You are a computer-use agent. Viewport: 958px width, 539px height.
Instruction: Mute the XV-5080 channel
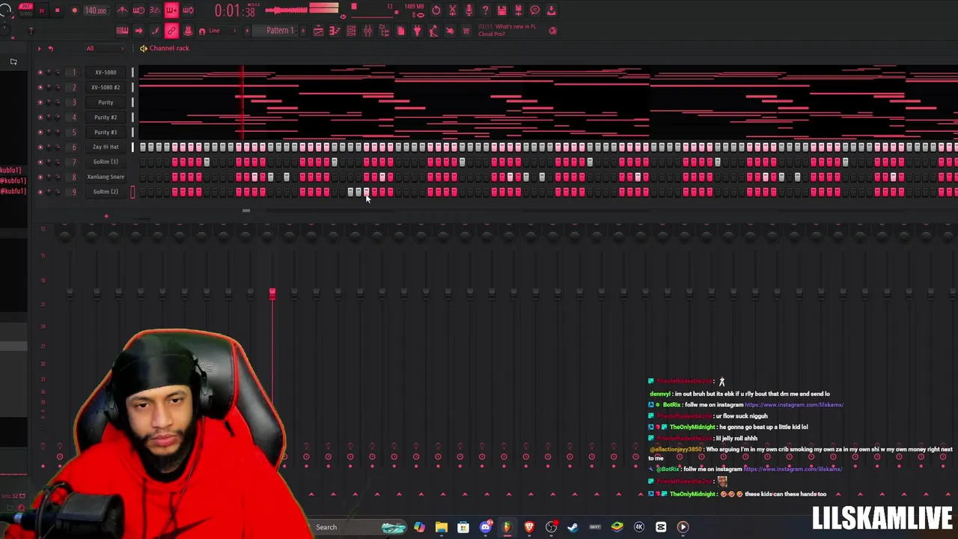[40, 73]
